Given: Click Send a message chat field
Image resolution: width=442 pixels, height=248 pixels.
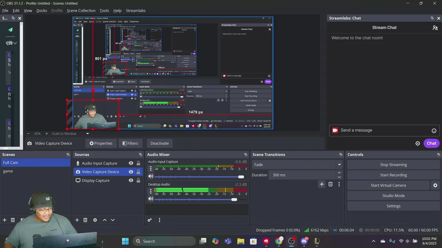Looking at the screenshot, I should 384,131.
